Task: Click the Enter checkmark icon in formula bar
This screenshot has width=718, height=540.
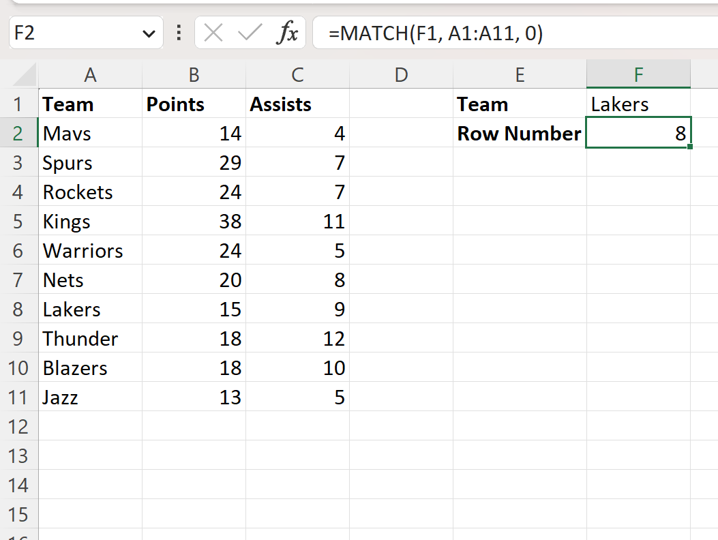Action: (250, 33)
